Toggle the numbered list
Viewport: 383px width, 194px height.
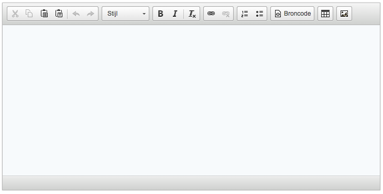pyautogui.click(x=245, y=14)
